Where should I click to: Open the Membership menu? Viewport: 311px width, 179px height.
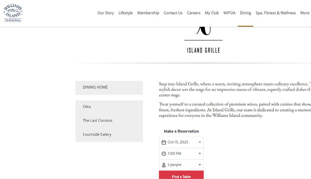[x=148, y=13]
